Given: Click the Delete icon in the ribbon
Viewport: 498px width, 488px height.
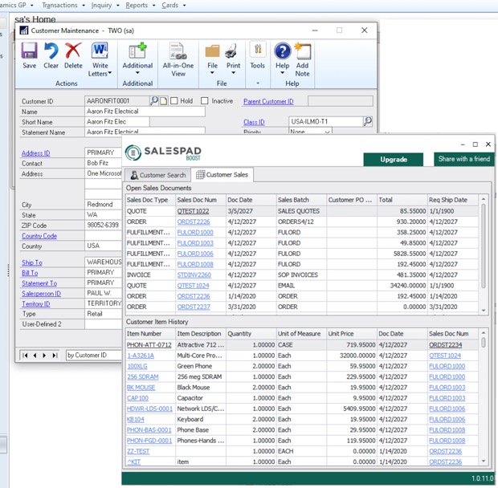Looking at the screenshot, I should point(73,51).
